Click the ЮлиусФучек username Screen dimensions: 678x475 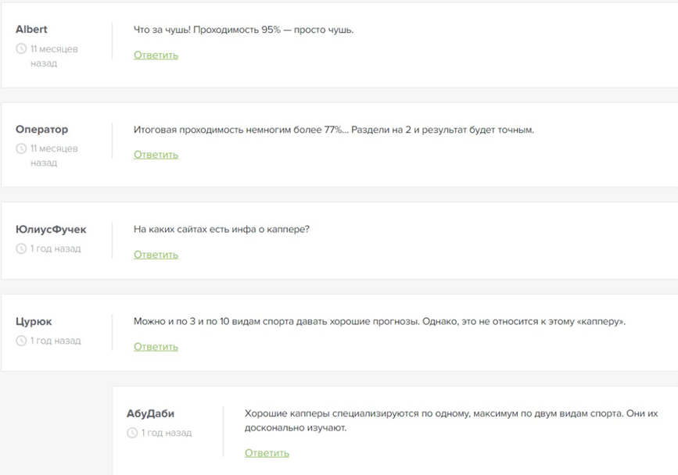(x=51, y=230)
